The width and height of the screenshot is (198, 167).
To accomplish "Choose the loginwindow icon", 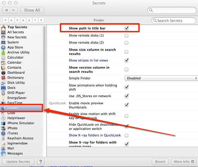I will point(3,143).
